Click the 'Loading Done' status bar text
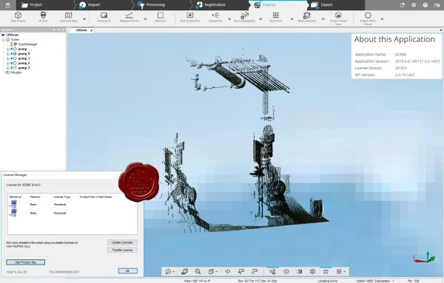This screenshot has height=283, width=444. tap(327, 281)
